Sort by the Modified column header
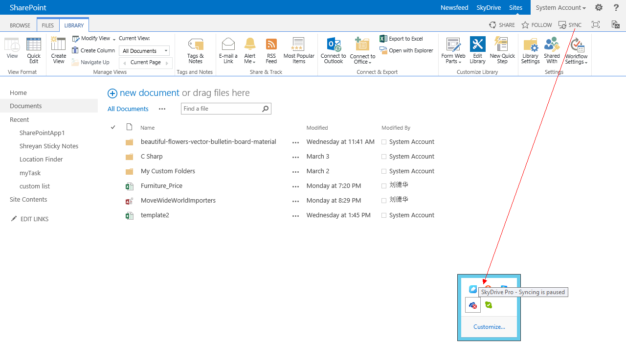 click(x=317, y=128)
